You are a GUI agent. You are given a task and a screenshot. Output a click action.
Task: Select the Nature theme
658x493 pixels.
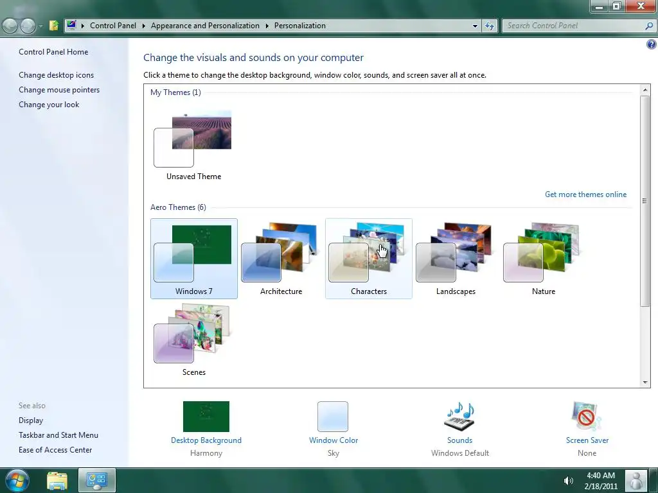544,258
